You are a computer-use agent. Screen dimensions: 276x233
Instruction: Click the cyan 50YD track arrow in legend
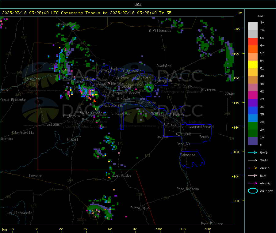pyautogui.click(x=253, y=152)
